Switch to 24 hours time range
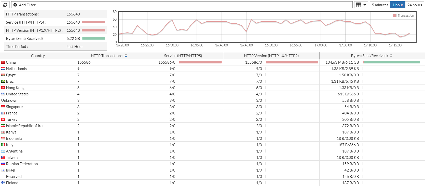Viewport: 425px width, 187px height. (415, 5)
